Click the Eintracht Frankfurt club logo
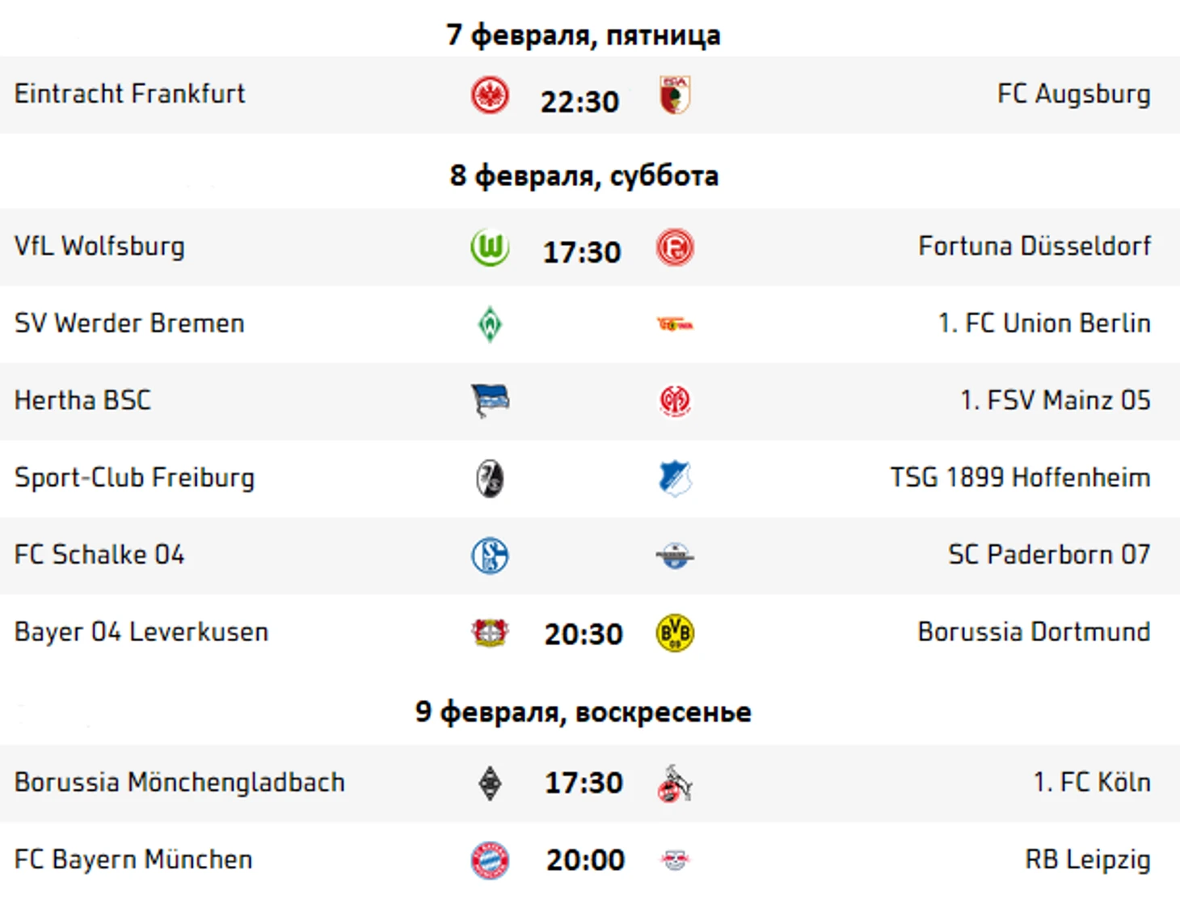 pos(490,95)
